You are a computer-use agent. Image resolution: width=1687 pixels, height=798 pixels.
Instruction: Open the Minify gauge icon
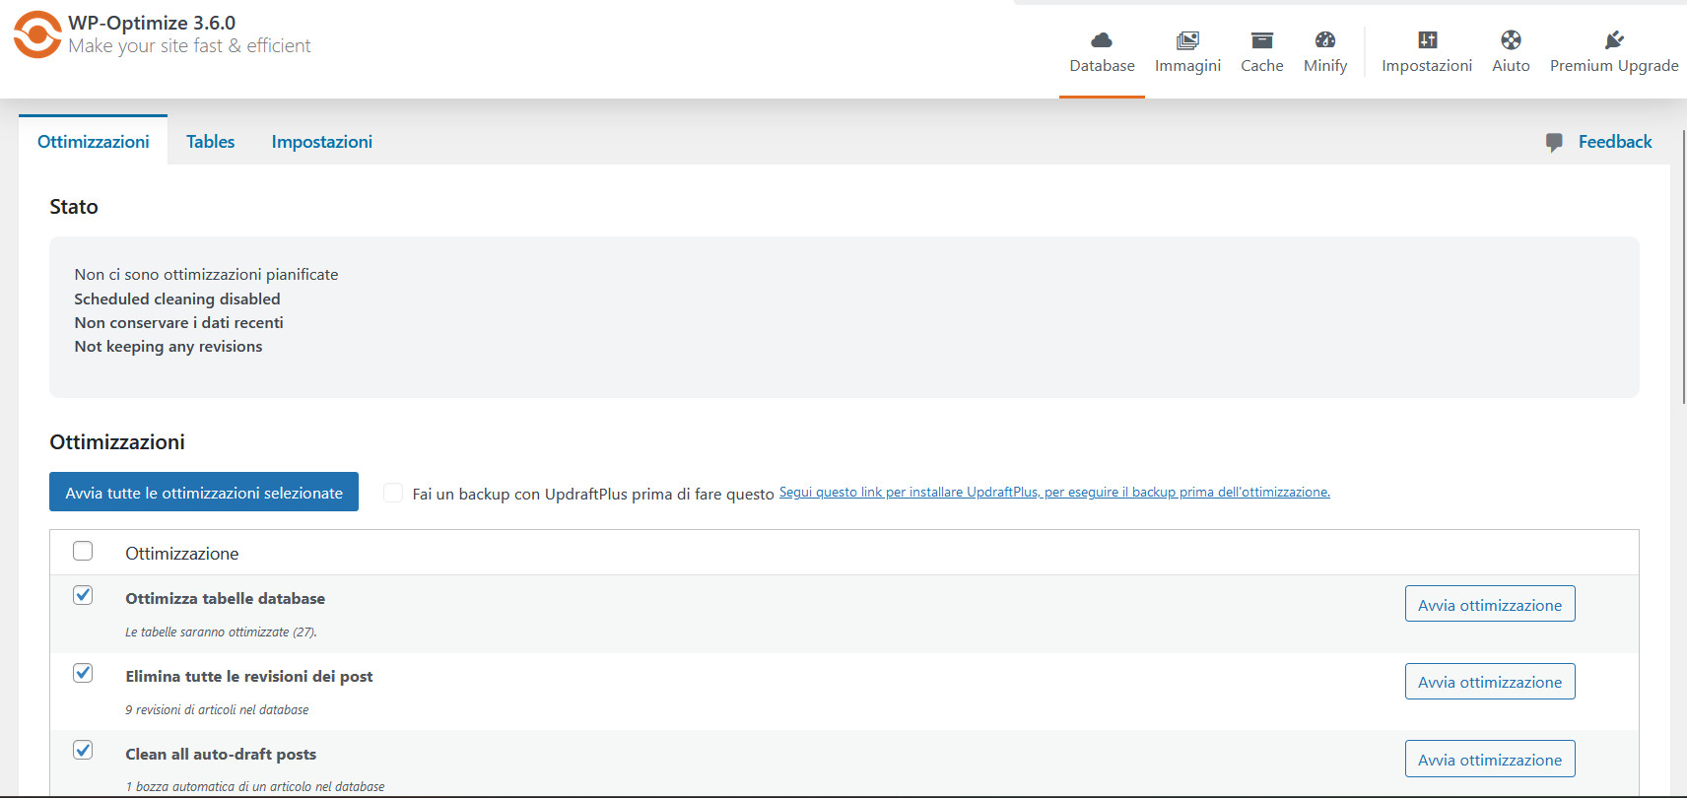1325,40
